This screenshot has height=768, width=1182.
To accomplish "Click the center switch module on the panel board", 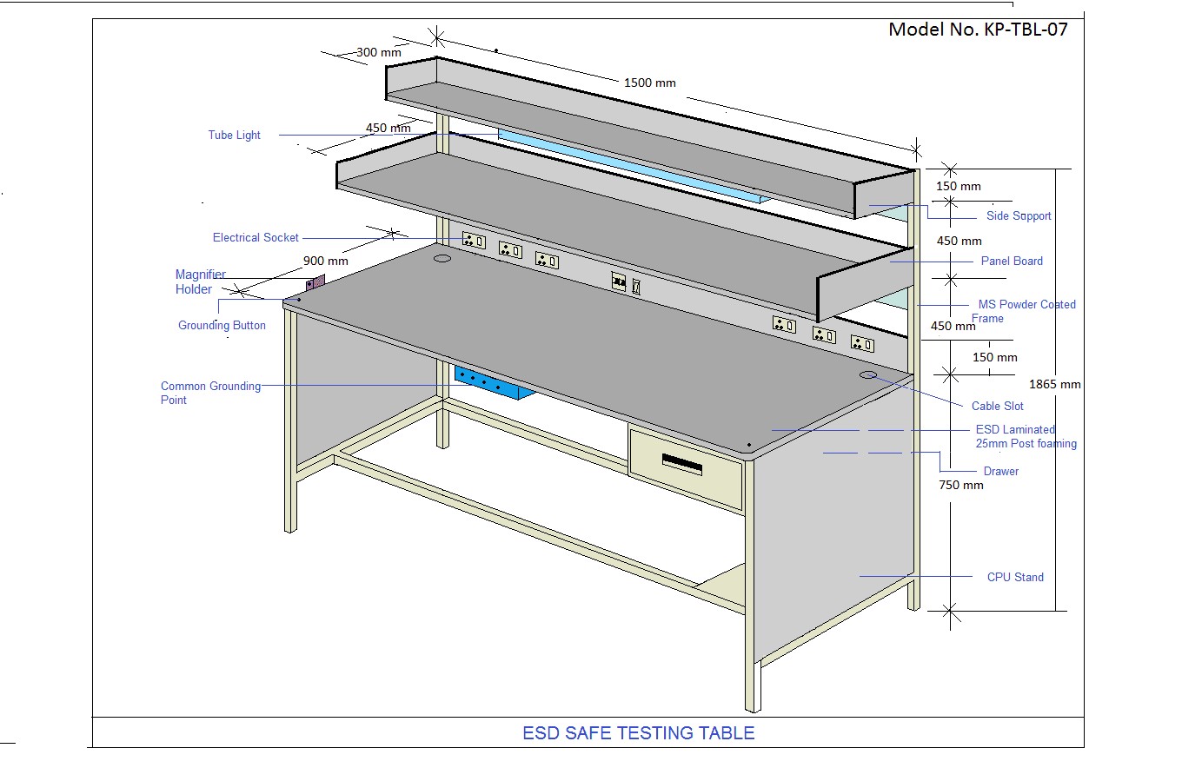I will [x=619, y=281].
